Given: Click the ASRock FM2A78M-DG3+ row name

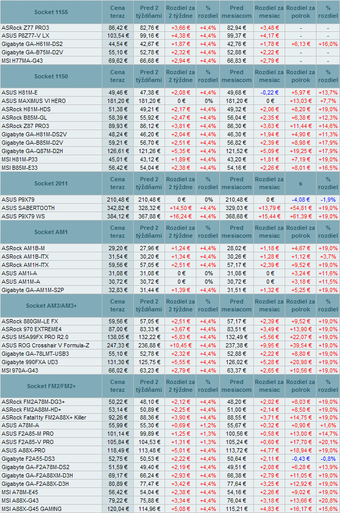Looking at the screenshot, I should 33,402.
